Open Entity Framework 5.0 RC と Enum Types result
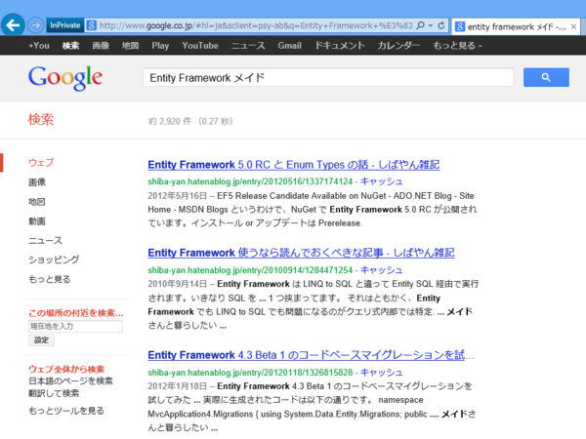Image resolution: width=586 pixels, height=439 pixels. click(x=294, y=165)
